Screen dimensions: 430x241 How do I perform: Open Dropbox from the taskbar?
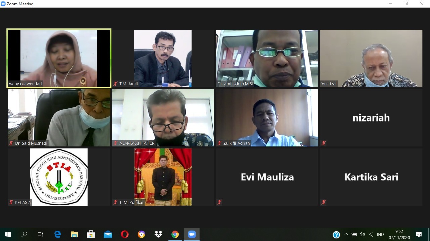tap(158, 234)
